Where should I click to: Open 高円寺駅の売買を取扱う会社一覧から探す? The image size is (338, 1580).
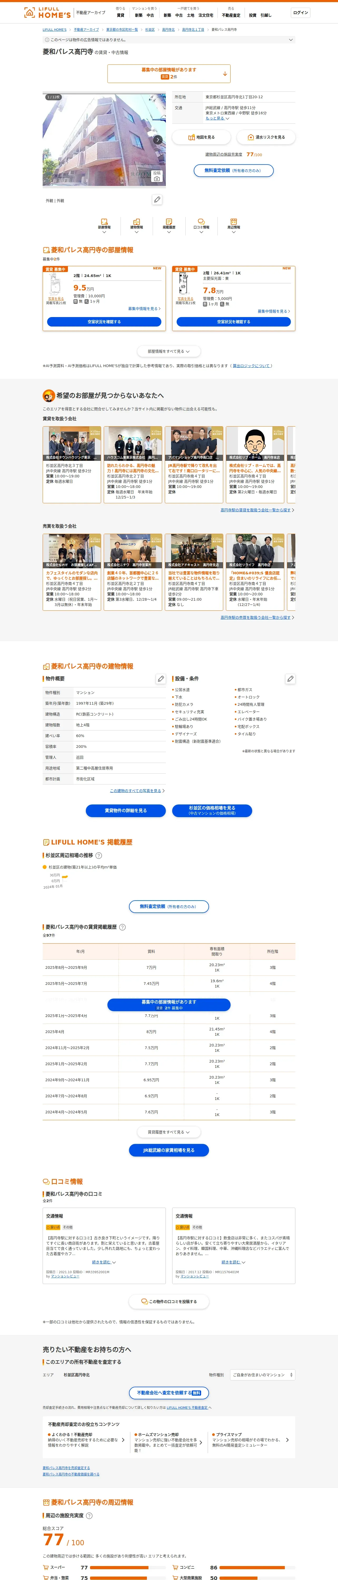[256, 617]
